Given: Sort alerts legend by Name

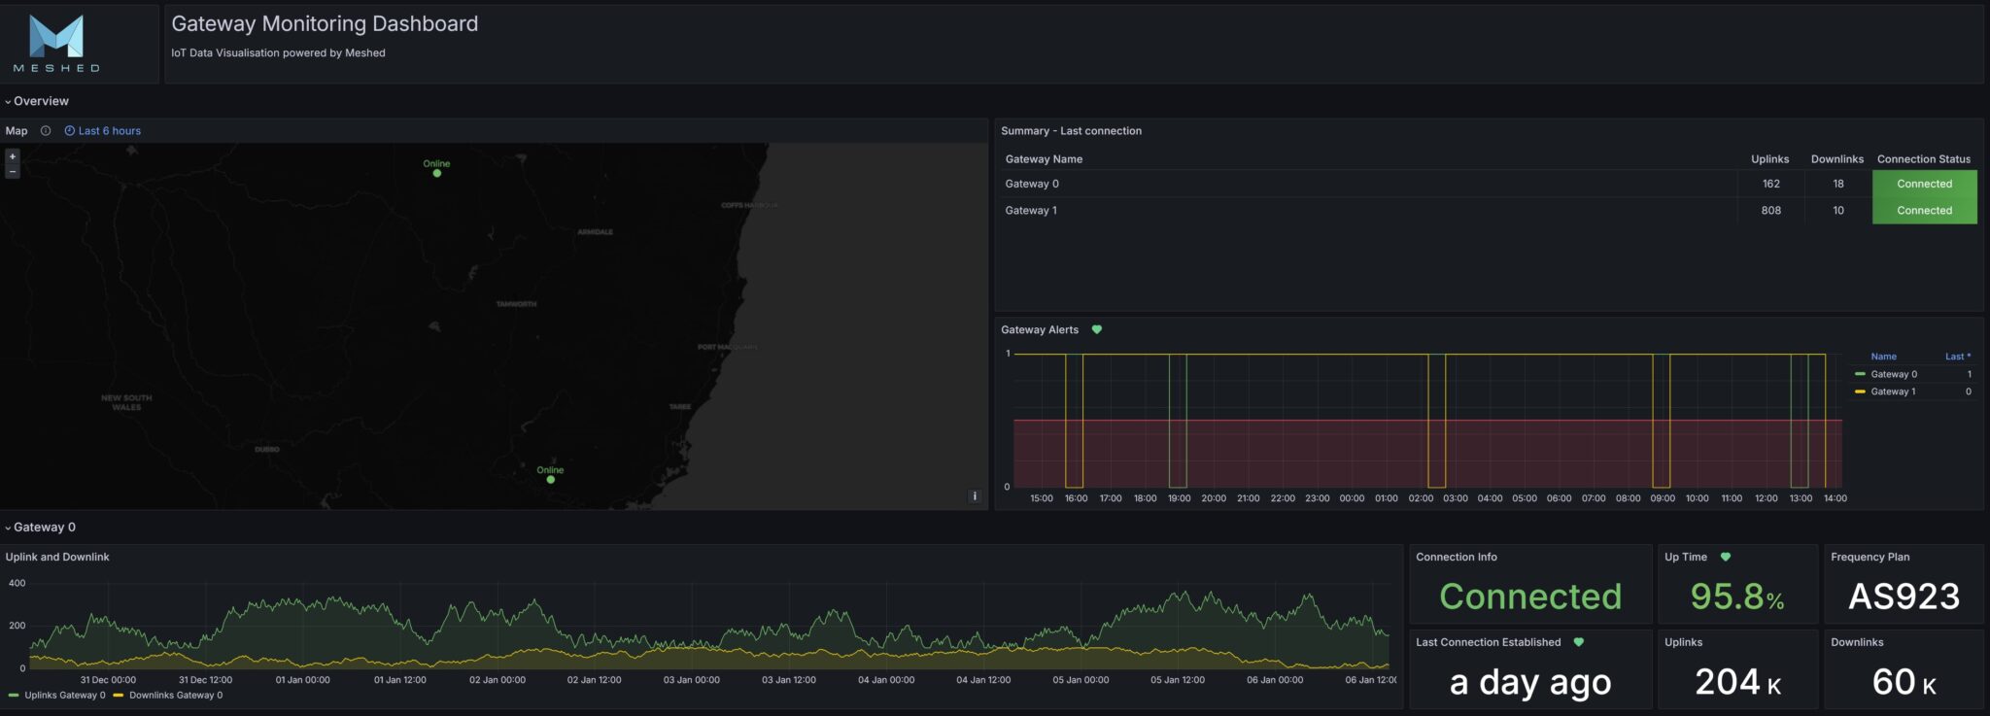Looking at the screenshot, I should 1883,357.
